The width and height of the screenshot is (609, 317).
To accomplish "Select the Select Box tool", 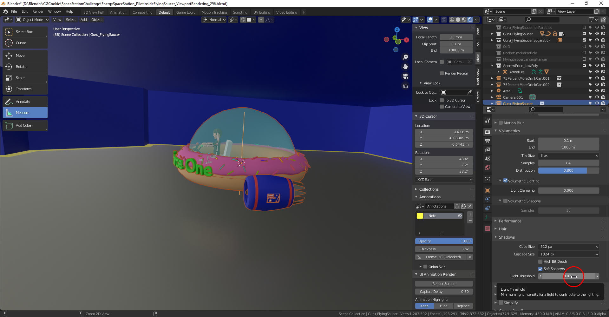I will click(25, 32).
